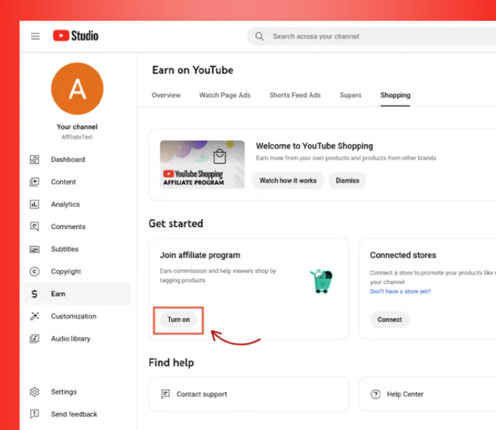Click the Don't have a store yet link
Image resolution: width=496 pixels, height=430 pixels.
pos(400,291)
